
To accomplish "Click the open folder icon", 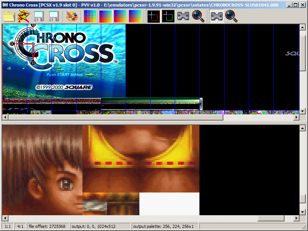I will click(x=9, y=16).
